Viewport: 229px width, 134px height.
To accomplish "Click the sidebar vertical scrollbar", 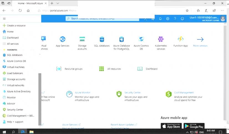I will [x=40, y=99].
